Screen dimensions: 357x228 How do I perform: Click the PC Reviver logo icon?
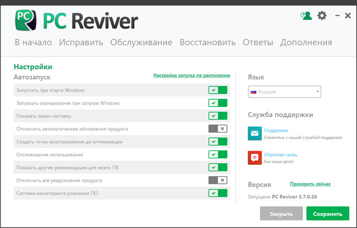tap(25, 21)
